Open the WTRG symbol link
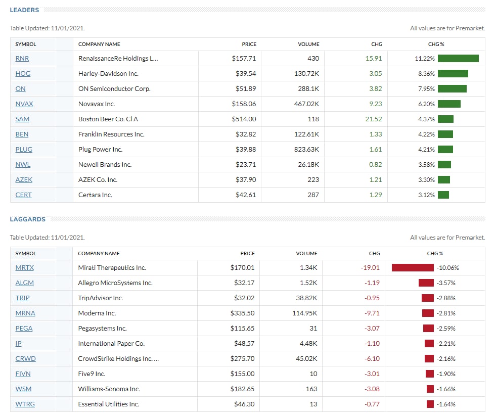495x418 pixels. tap(25, 404)
